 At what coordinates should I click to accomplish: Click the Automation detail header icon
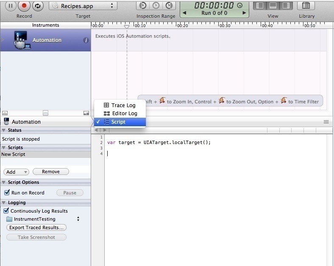(6, 122)
